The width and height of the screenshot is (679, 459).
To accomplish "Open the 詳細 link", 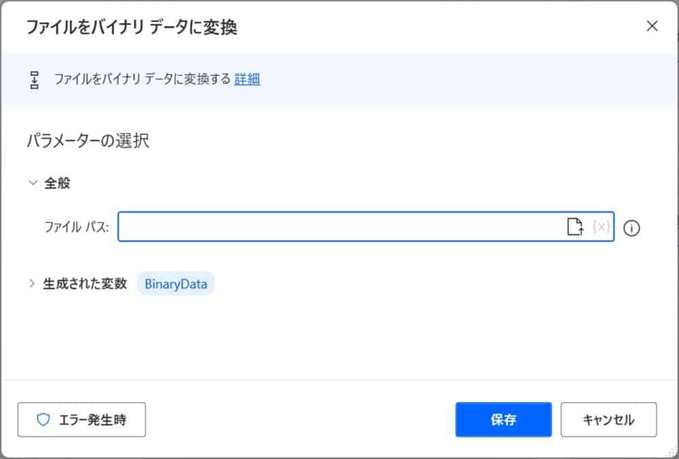I will pyautogui.click(x=248, y=79).
